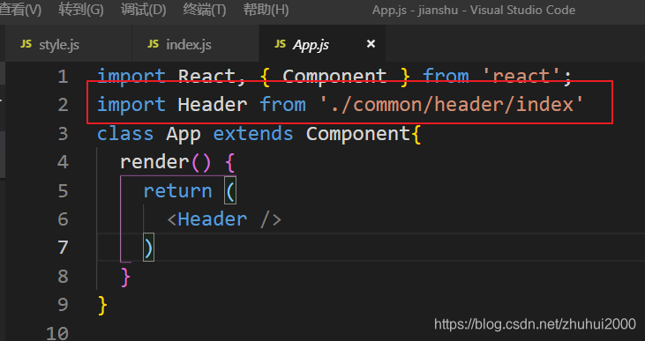Screen dimensions: 645x341
Task: Click the 'from' keyword on line 2
Action: coord(283,104)
